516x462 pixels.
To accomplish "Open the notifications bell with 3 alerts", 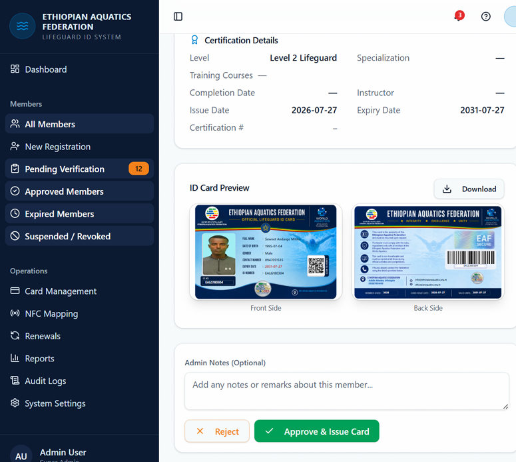I will pos(459,16).
